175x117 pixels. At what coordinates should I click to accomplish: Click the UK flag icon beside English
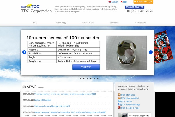coord(110,2)
